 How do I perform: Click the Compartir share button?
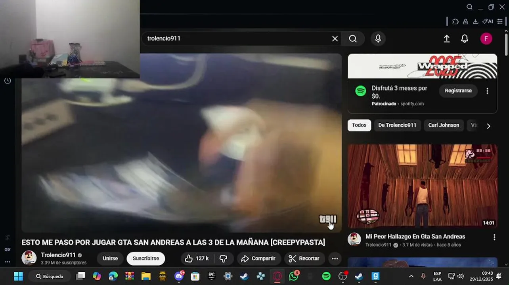coord(258,258)
